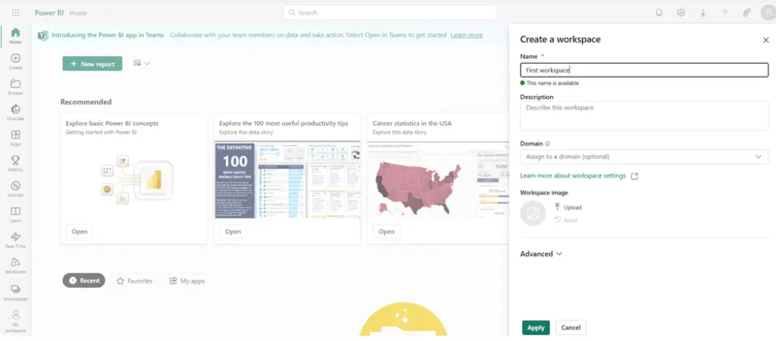Open the app launcher grid icon
Viewport: 776px width, 341px height.
(15, 13)
